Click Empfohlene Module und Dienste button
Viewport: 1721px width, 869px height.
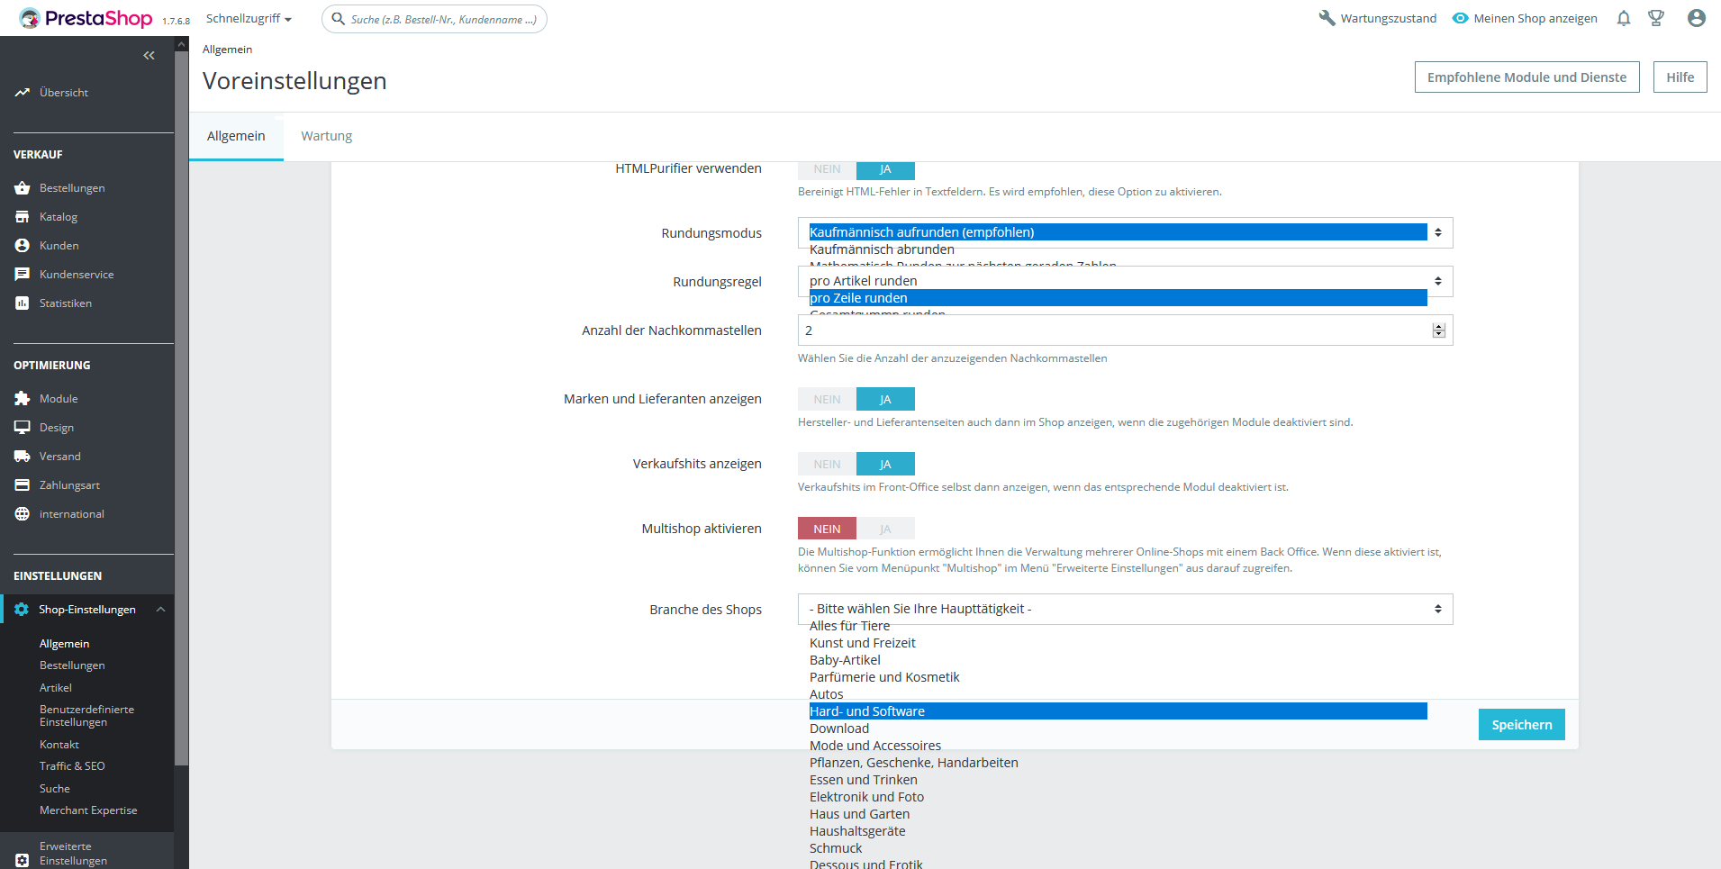pos(1526,77)
